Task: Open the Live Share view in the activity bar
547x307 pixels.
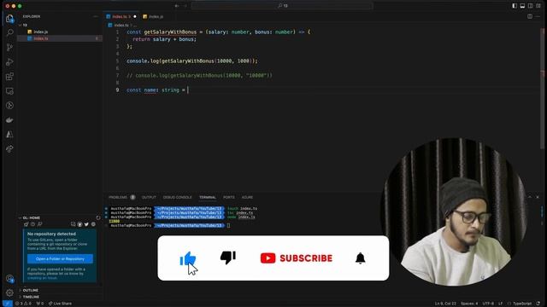Action: [x=9, y=149]
